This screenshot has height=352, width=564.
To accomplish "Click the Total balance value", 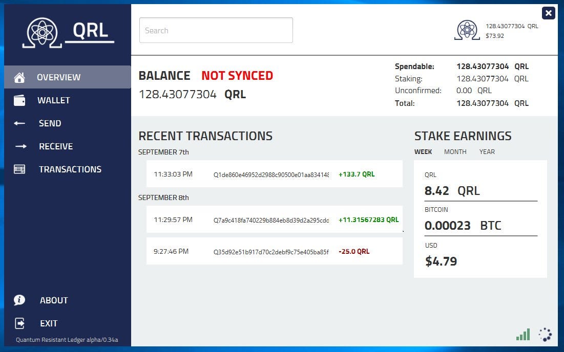I will 492,103.
